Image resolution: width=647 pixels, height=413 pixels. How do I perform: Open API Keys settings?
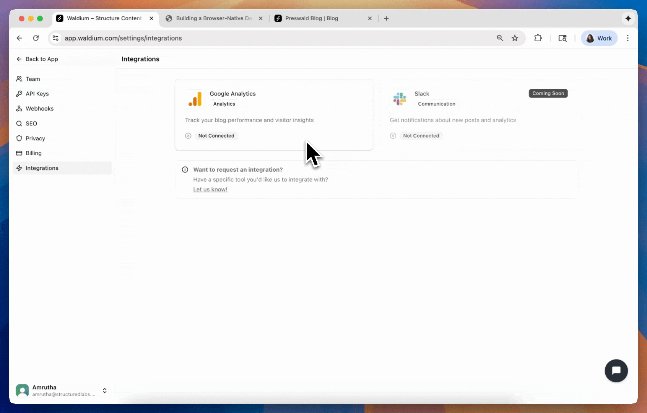click(37, 94)
